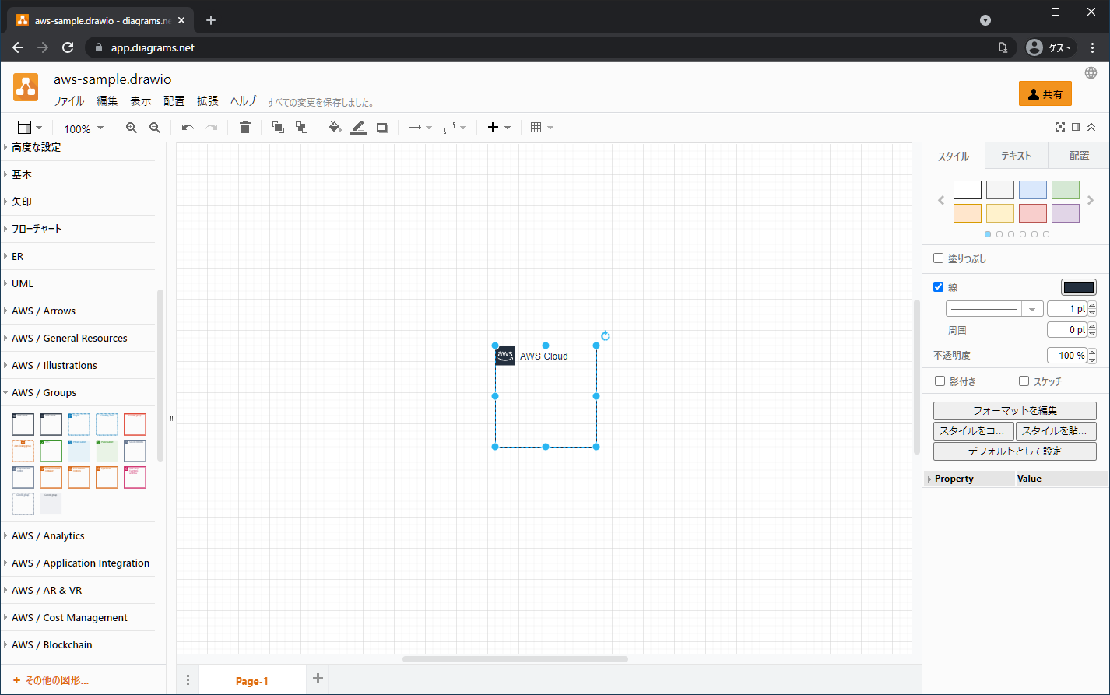Select the light blue style swatch
1110x695 pixels.
coord(1032,190)
